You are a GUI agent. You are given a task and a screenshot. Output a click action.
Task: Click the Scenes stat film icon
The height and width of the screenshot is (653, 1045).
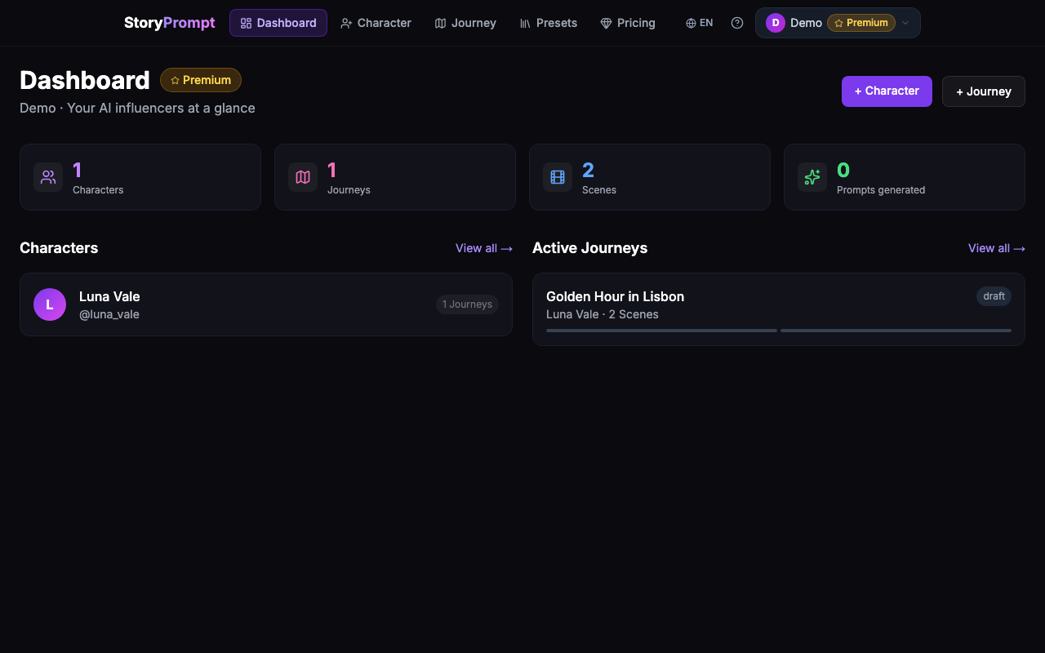(558, 177)
